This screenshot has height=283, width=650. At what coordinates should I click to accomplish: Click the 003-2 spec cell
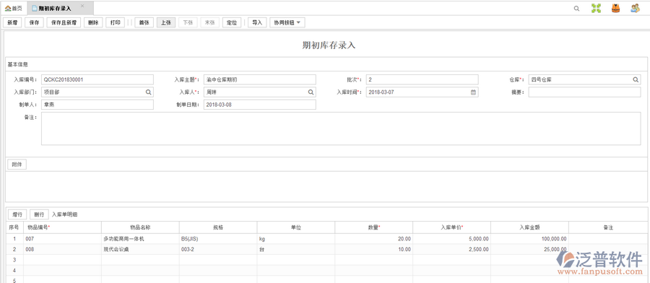[218, 250]
